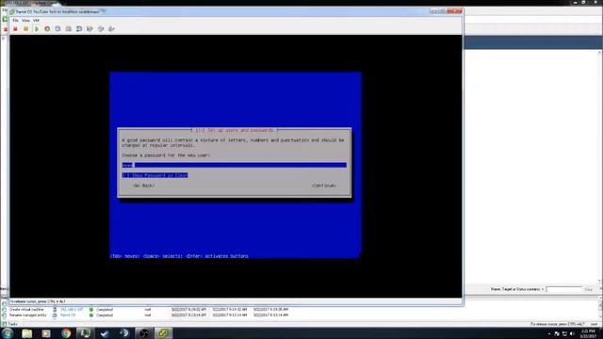Click into the new user password field
This screenshot has height=339, width=603.
235,165
